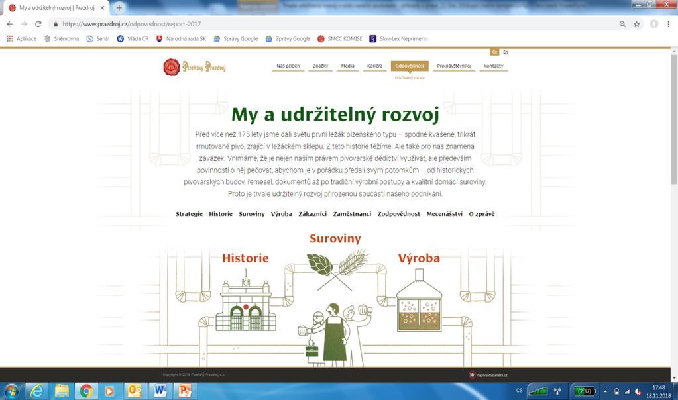Open the Média menu item
Screen dimensions: 678x400
(x=348, y=66)
